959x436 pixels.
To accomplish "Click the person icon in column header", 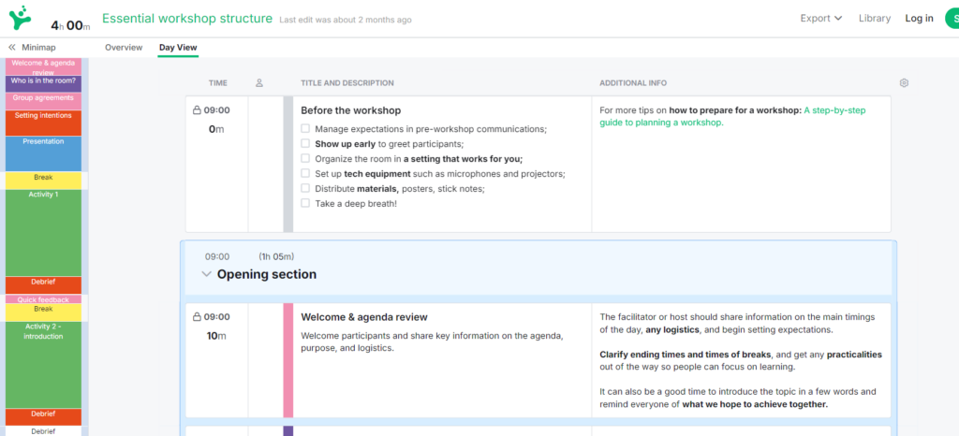I will (x=259, y=83).
